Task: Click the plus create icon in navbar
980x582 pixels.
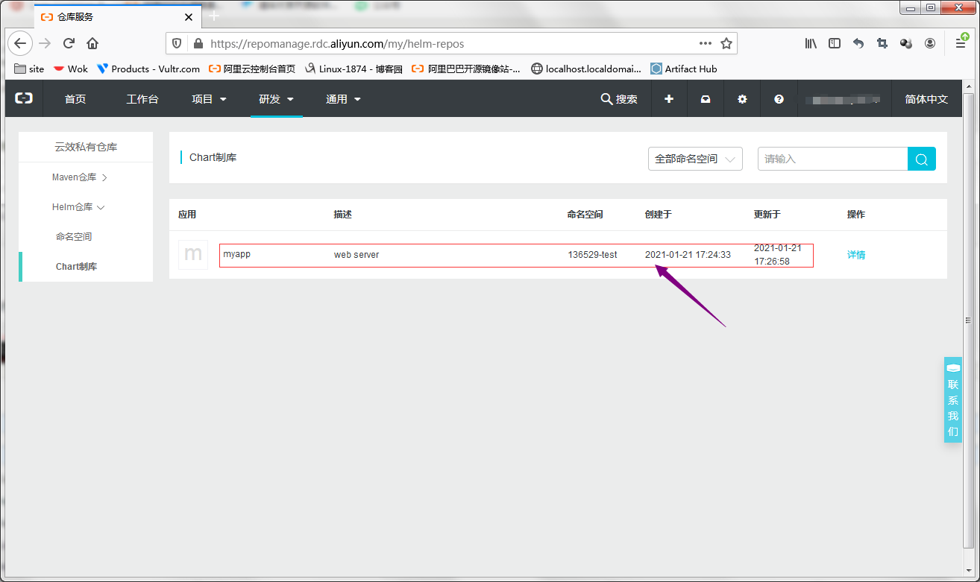Action: (669, 98)
